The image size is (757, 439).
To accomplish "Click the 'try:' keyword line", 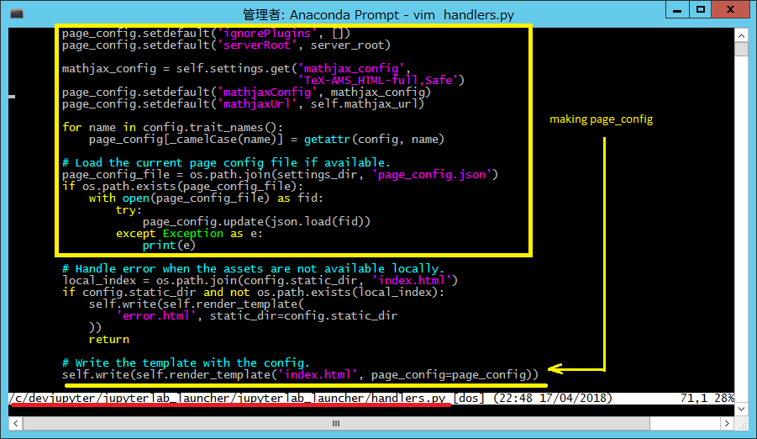I will point(129,210).
